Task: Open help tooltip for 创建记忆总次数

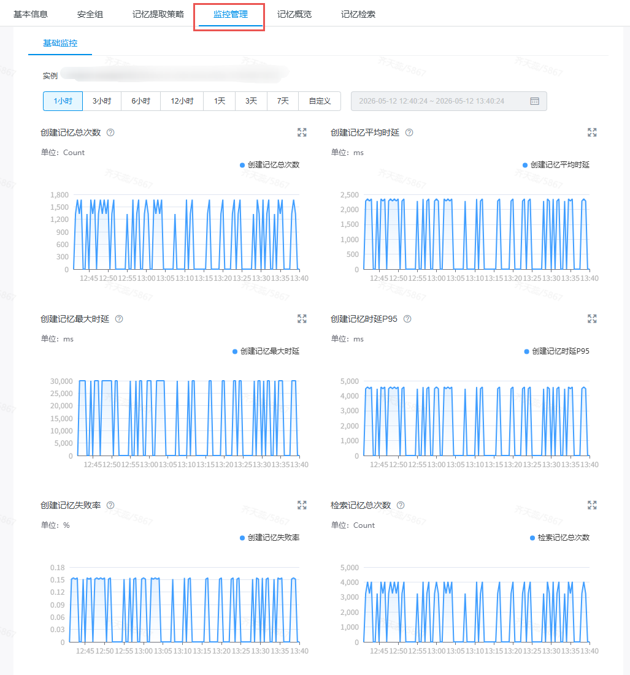Action: [110, 132]
